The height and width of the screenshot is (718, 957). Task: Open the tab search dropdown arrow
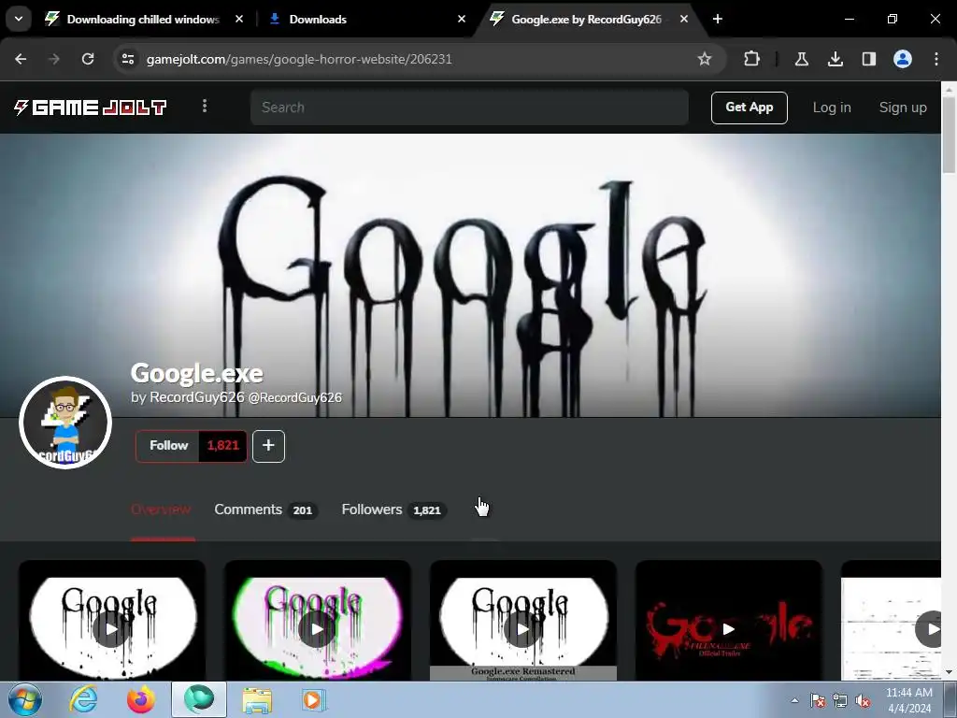(x=19, y=19)
